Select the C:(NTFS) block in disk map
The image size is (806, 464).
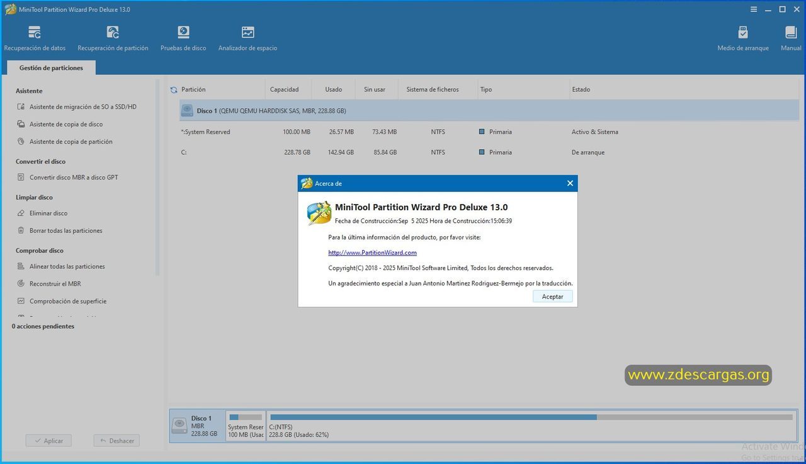(x=531, y=426)
